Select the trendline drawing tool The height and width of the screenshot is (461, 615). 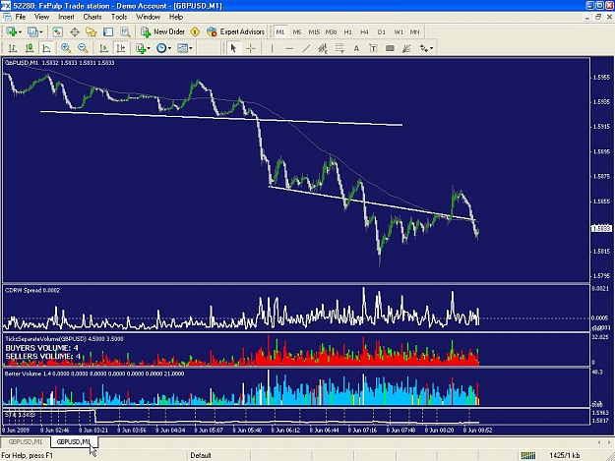click(306, 48)
